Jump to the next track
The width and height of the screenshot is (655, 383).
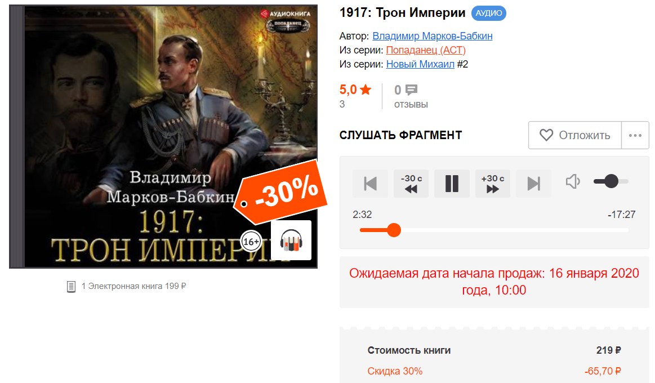(x=533, y=184)
